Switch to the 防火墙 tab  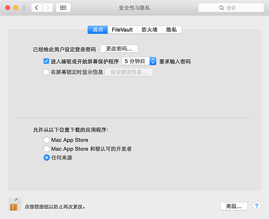[x=149, y=30]
